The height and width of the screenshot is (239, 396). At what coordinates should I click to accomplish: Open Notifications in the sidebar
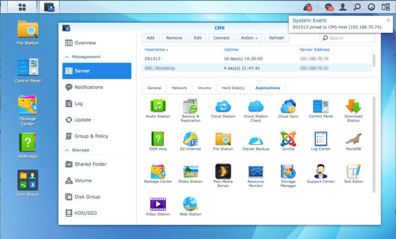tap(97, 87)
